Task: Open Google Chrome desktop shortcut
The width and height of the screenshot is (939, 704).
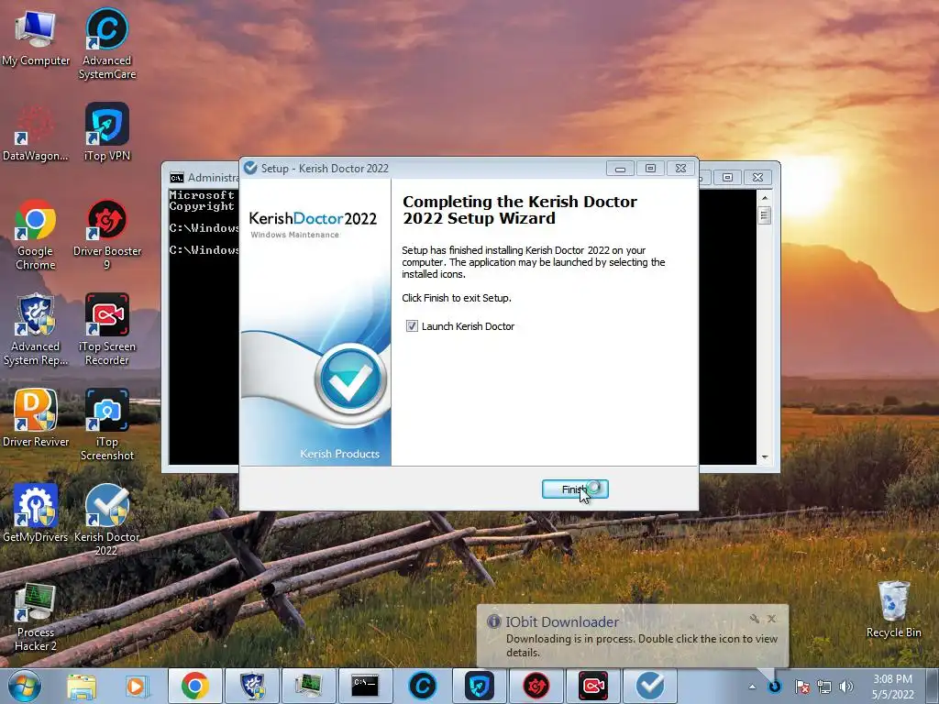Action: tap(36, 235)
